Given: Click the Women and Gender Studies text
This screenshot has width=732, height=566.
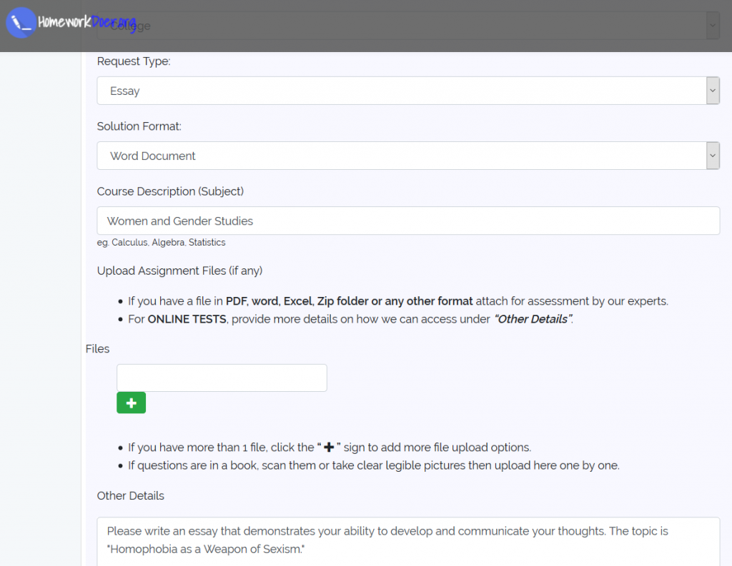Looking at the screenshot, I should point(180,221).
